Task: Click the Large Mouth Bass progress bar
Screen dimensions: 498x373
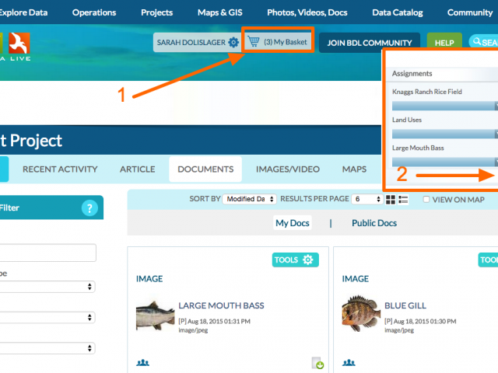Action: 444,162
